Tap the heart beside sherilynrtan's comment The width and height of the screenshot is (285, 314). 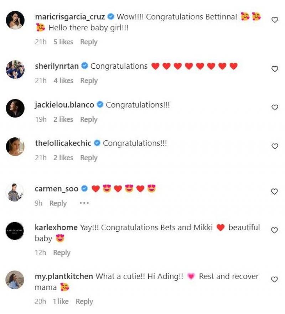pos(275,69)
